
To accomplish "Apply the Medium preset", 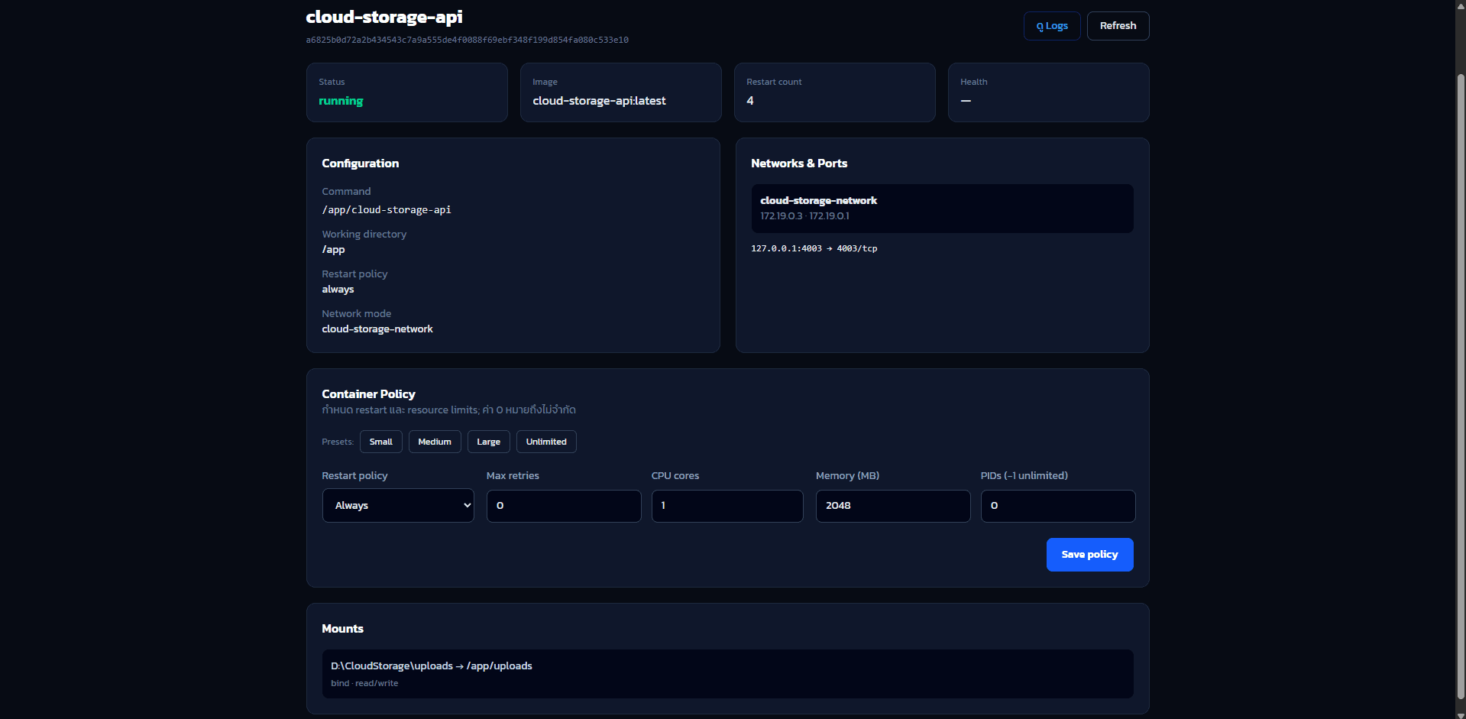I will point(435,442).
